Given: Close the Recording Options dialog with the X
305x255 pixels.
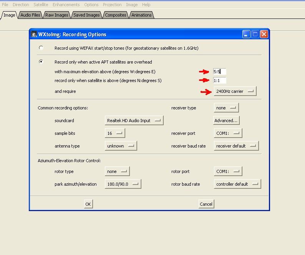Looking at the screenshot, I should [264, 34].
